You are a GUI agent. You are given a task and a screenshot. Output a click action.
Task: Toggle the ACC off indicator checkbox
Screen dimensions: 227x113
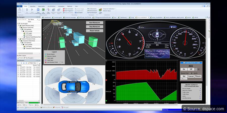click(196, 69)
